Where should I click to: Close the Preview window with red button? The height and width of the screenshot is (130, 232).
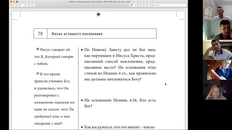coord(11,2)
